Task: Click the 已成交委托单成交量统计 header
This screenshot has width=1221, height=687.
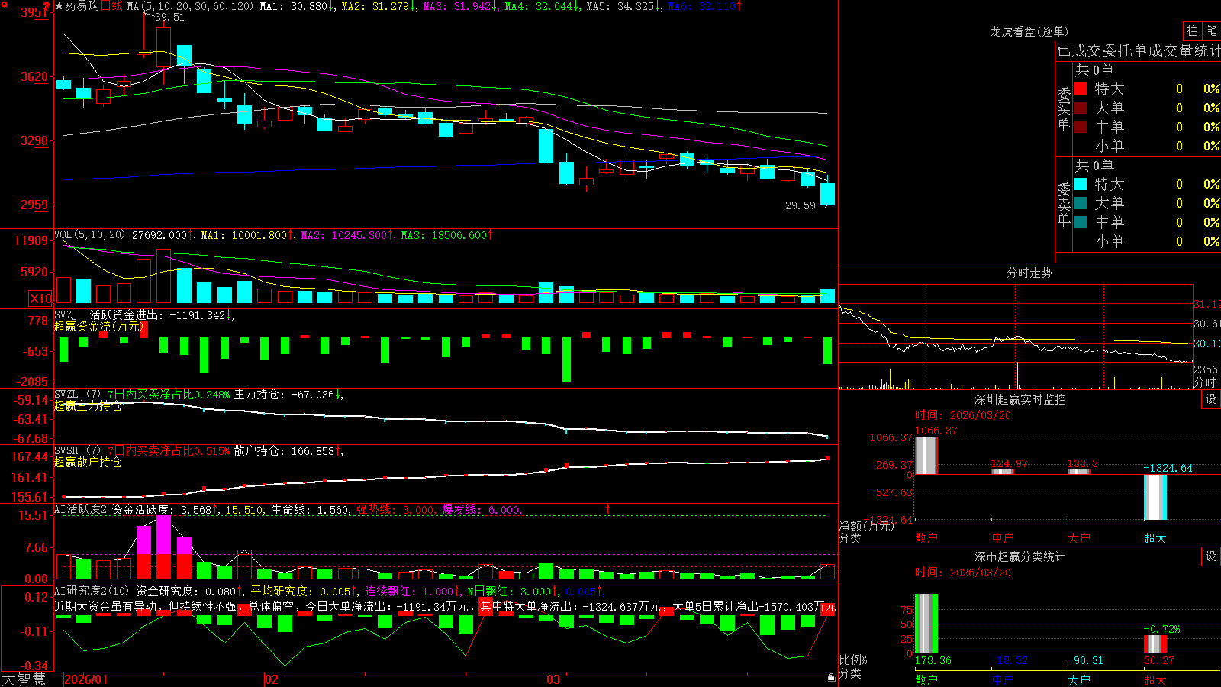Action: point(1139,50)
